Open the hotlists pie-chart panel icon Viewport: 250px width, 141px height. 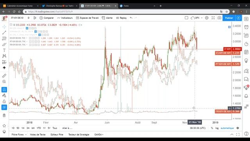tap(246, 44)
